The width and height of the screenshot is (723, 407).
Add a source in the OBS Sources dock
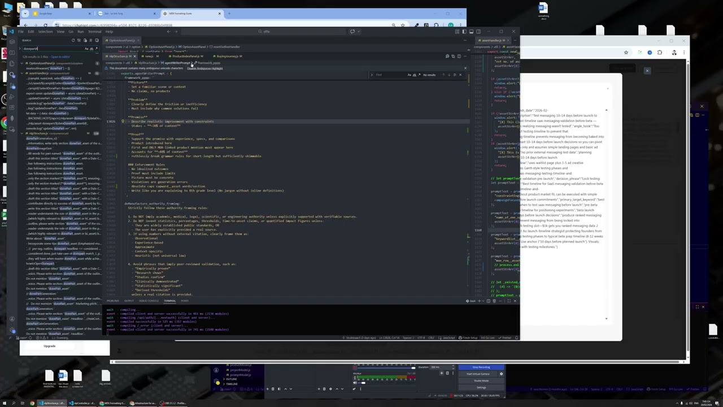tap(319, 389)
